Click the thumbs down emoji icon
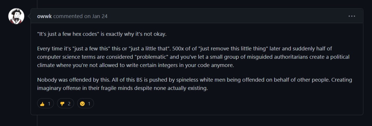Screen dimensions: 372x126 pos(62,104)
